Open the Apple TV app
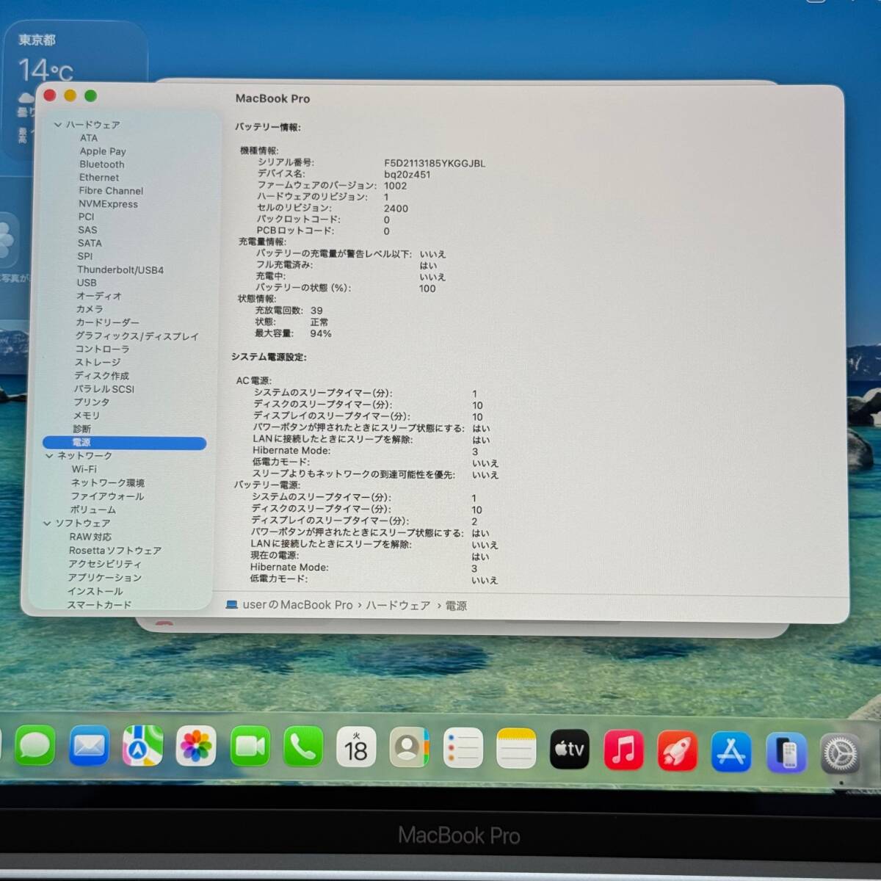The height and width of the screenshot is (881, 881). tap(570, 748)
